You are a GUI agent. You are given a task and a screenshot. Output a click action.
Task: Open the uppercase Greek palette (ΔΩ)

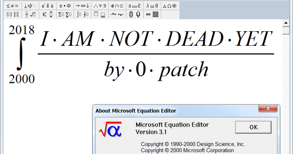point(170,6)
